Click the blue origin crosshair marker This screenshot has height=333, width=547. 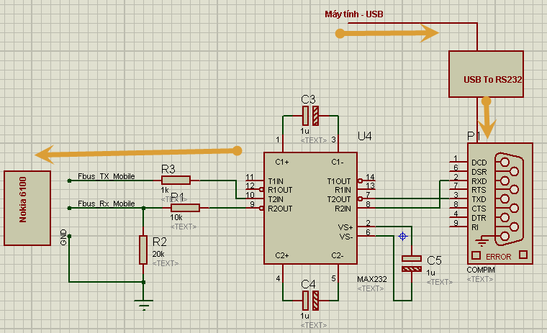(x=402, y=237)
